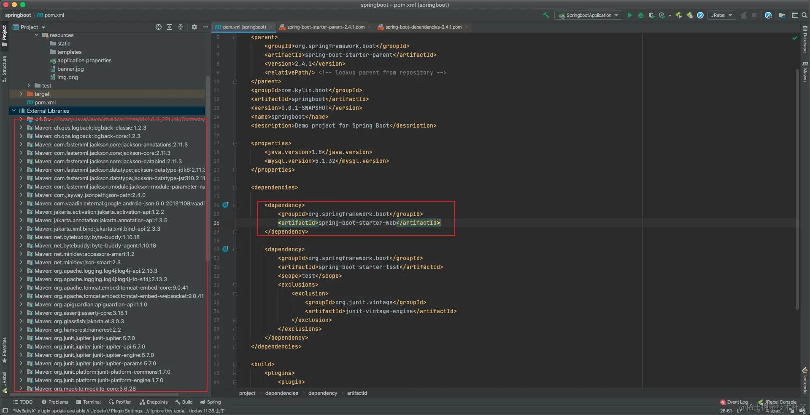Start debugging with the green bug icon

pyautogui.click(x=641, y=15)
